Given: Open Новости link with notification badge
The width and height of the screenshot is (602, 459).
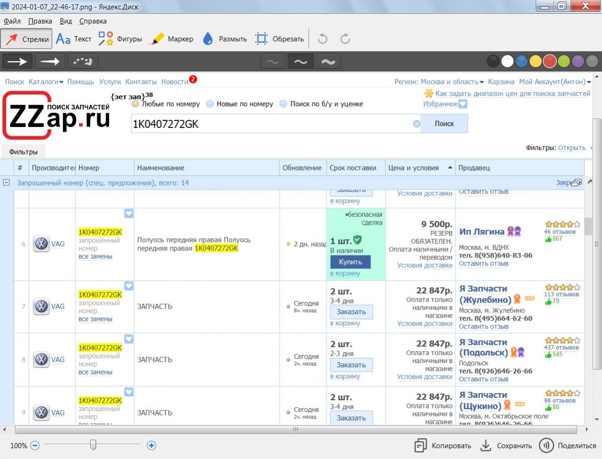Looking at the screenshot, I should pyautogui.click(x=175, y=82).
